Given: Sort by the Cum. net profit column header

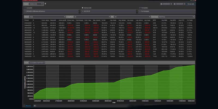Looking at the screenshot, I should pos(45,20).
